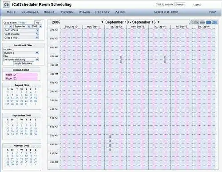
Task: Switch to the day view icon
Action: click(202, 22)
